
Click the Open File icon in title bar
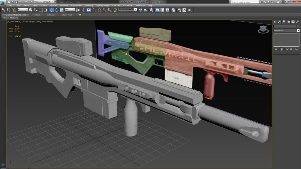click(x=13, y=2)
